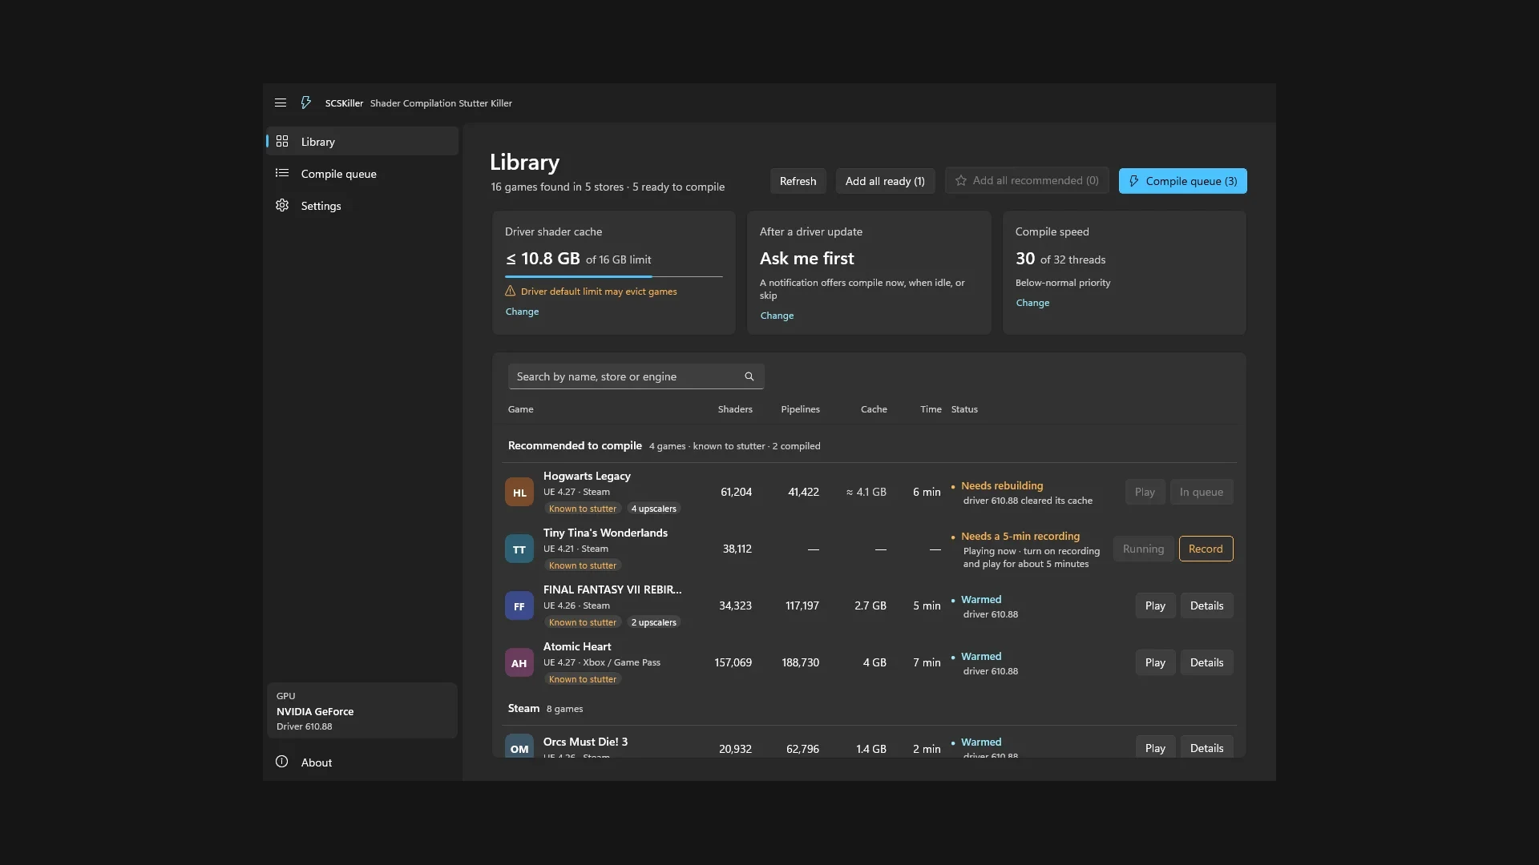Click the Status column header

(964, 409)
